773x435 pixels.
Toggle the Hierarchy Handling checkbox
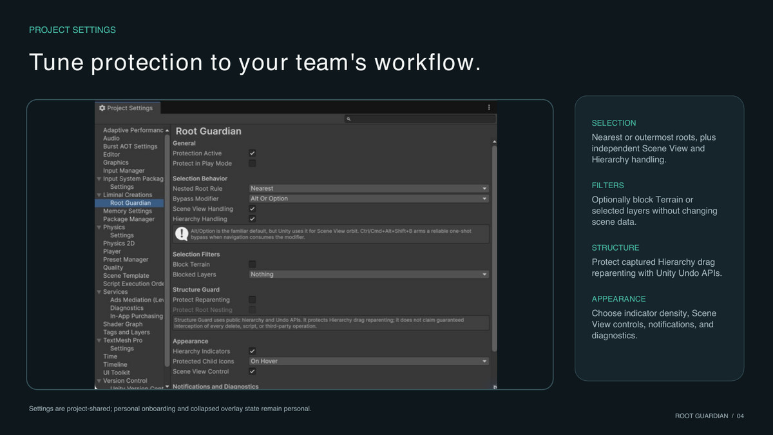pos(253,219)
